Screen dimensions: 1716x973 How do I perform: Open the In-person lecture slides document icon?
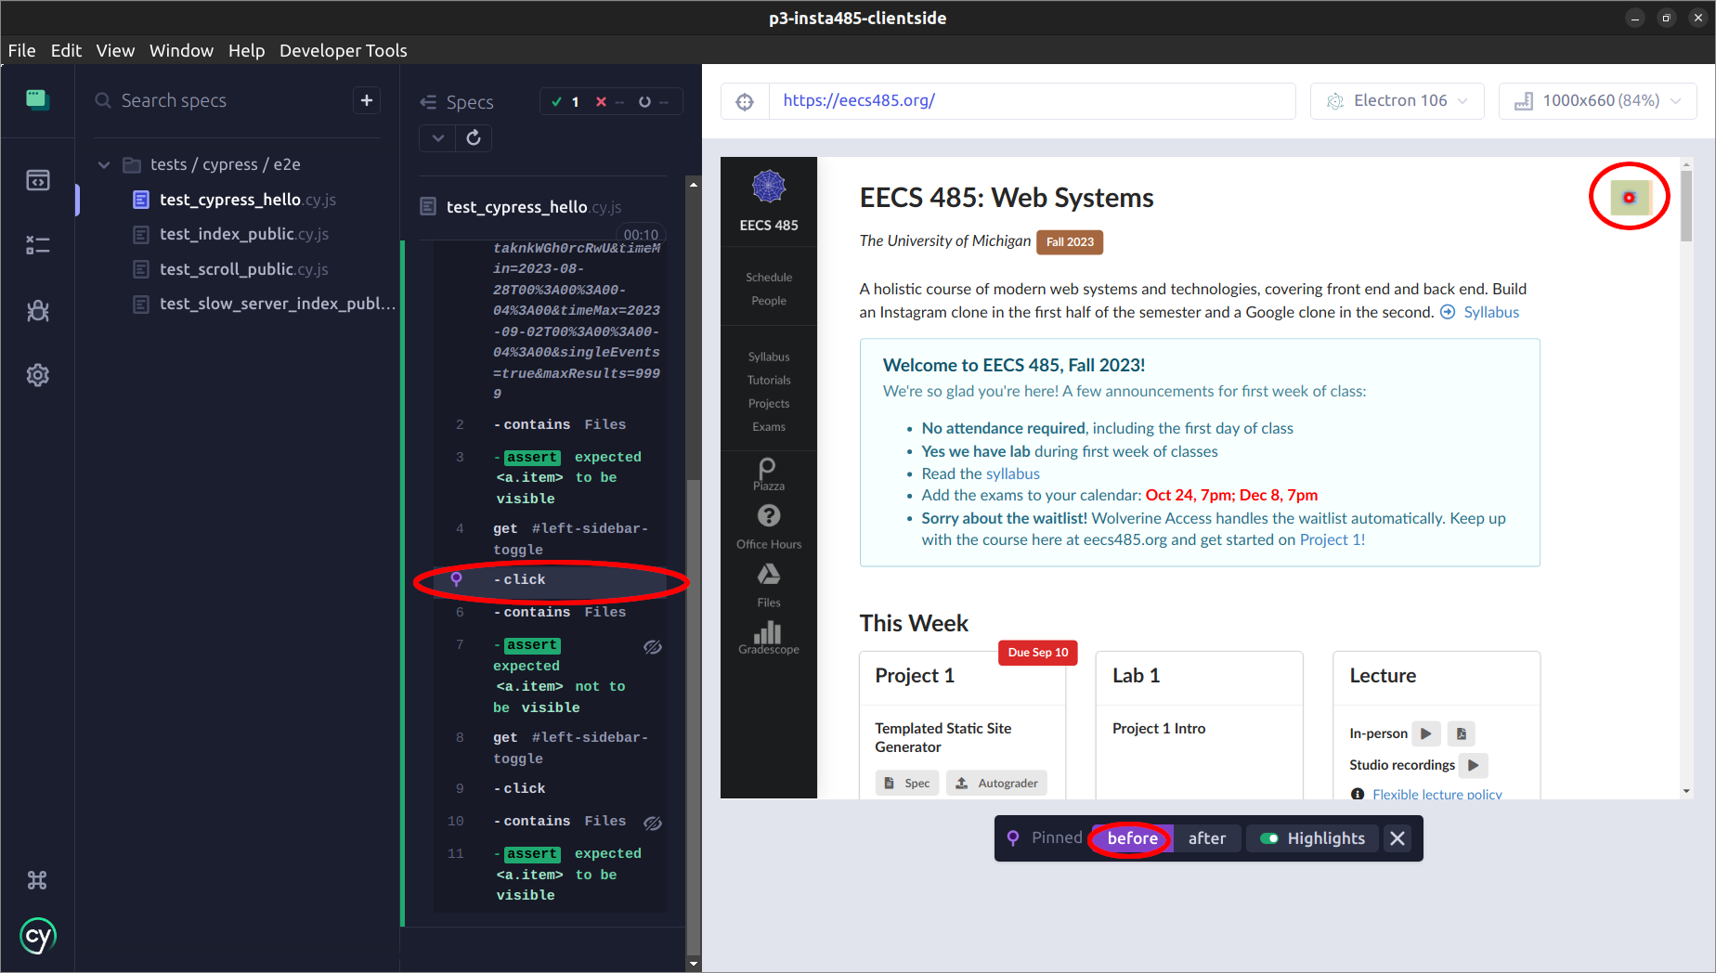(x=1462, y=733)
